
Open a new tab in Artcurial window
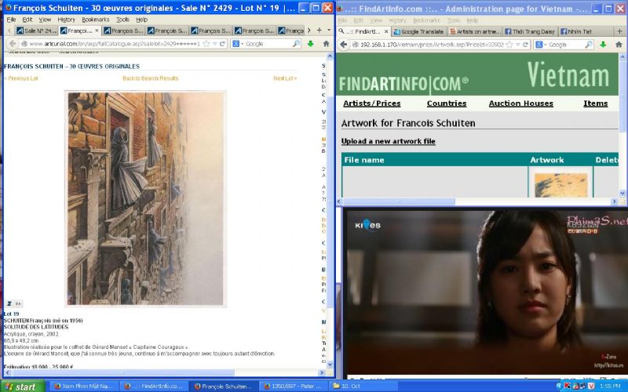[x=319, y=31]
